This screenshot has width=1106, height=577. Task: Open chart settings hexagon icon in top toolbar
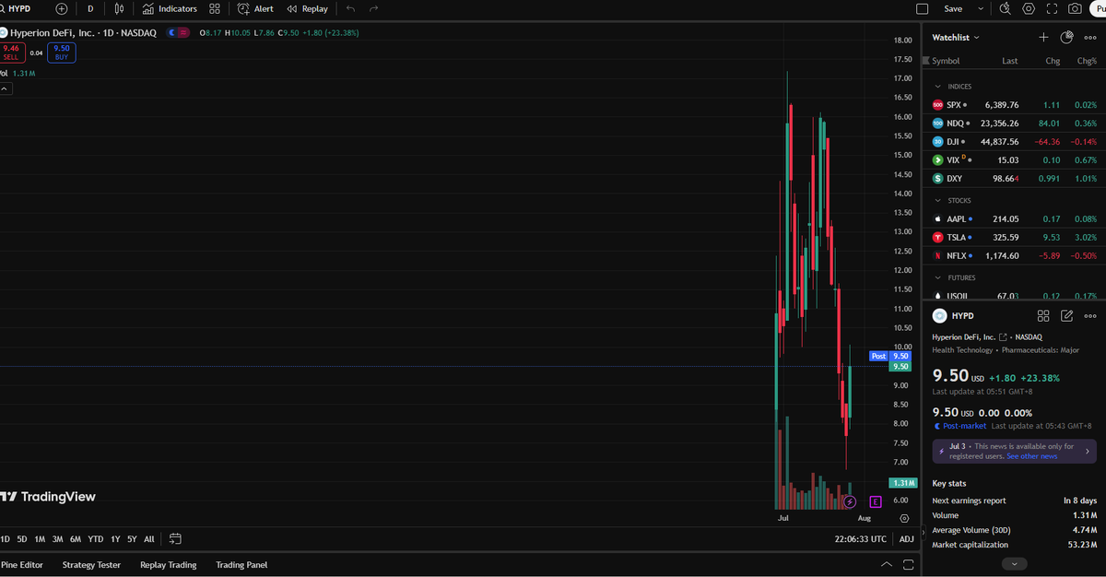coord(1029,8)
